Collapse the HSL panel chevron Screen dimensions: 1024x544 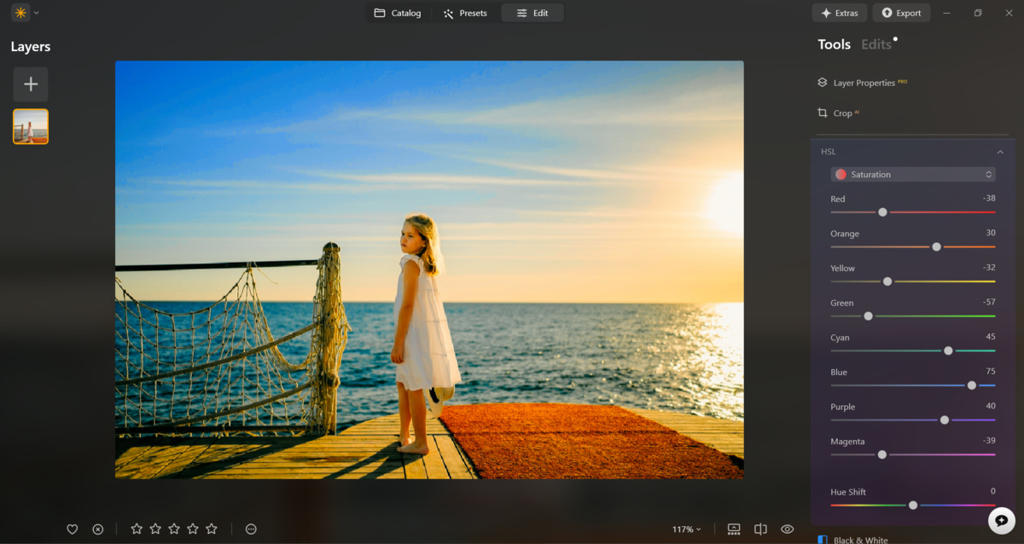(1000, 152)
